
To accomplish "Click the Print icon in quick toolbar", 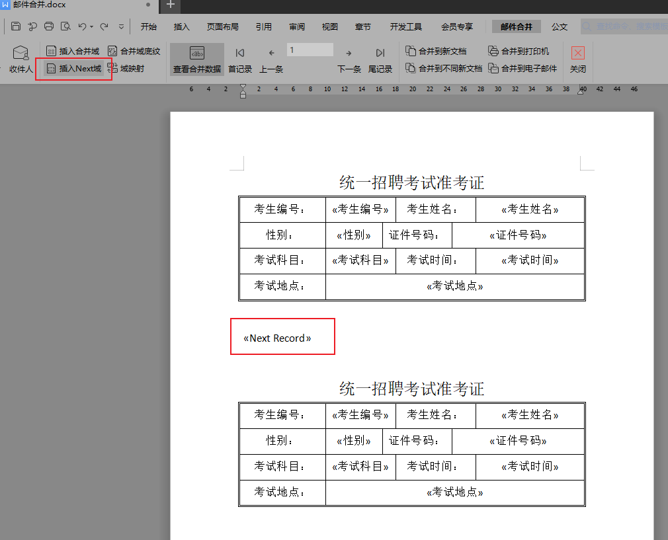I will 49,26.
